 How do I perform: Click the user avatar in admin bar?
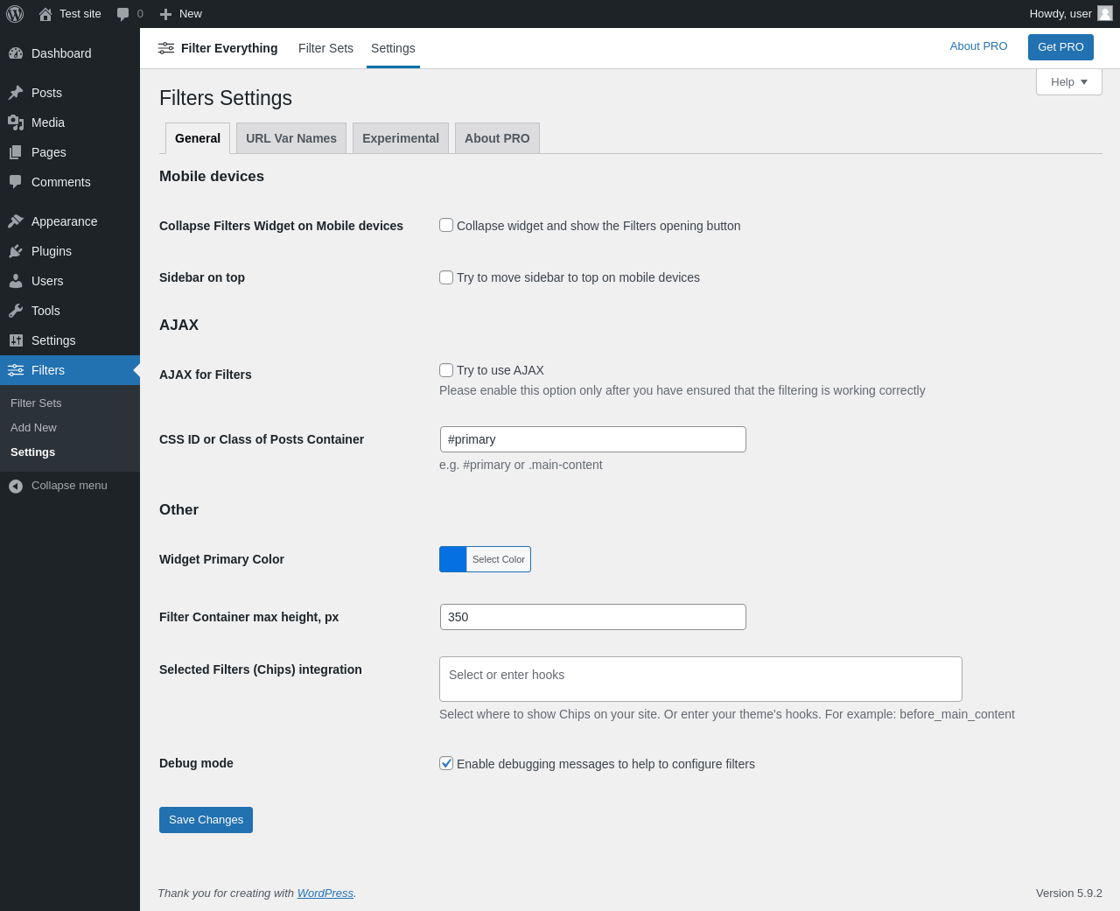1105,13
